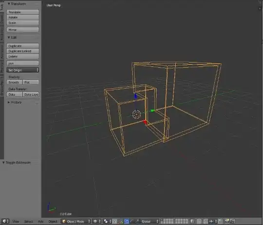This screenshot has height=225, width=263.
Task: Click the OpenGL render active viewport icon
Action: 227,221
